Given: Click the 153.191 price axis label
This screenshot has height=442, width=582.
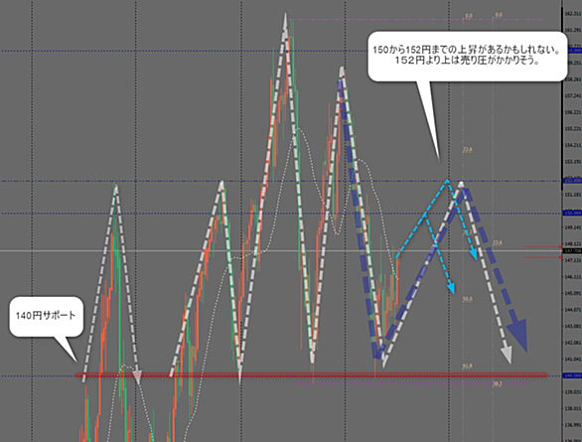Looking at the screenshot, I should pyautogui.click(x=572, y=162).
